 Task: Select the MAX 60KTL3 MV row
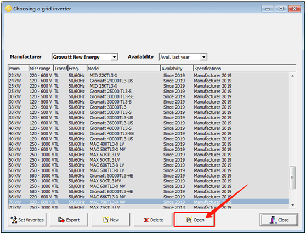pos(149,181)
